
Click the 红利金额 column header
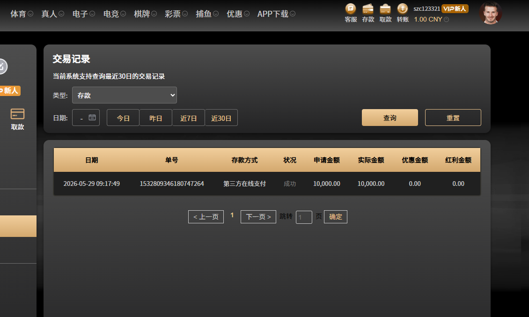(x=458, y=160)
